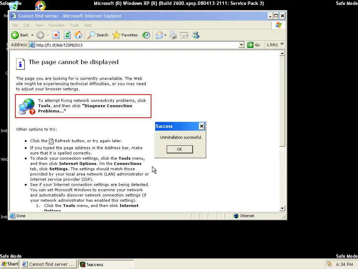
Task: Open the History icon
Action: coord(146,35)
